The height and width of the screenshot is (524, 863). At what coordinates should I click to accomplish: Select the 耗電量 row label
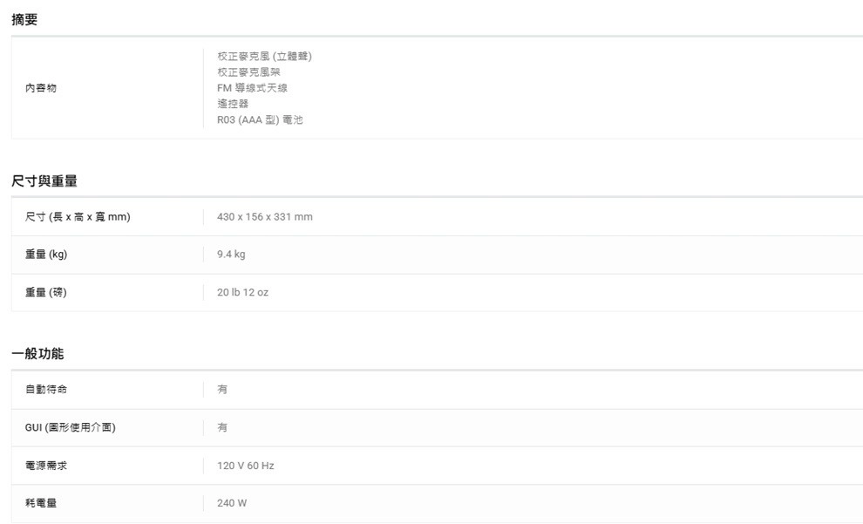coord(41,503)
